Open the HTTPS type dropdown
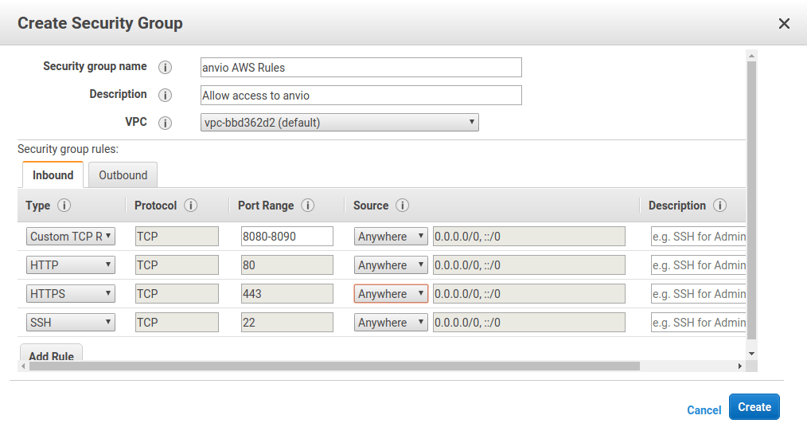 [71, 294]
